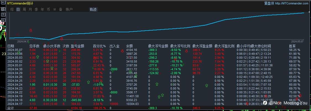Select the 2024.04.24 date row cell
The width and height of the screenshot is (311, 111).
click(x=15, y=85)
